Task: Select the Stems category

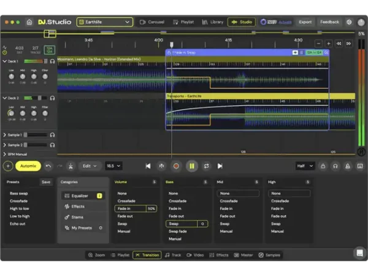Action: click(83, 217)
